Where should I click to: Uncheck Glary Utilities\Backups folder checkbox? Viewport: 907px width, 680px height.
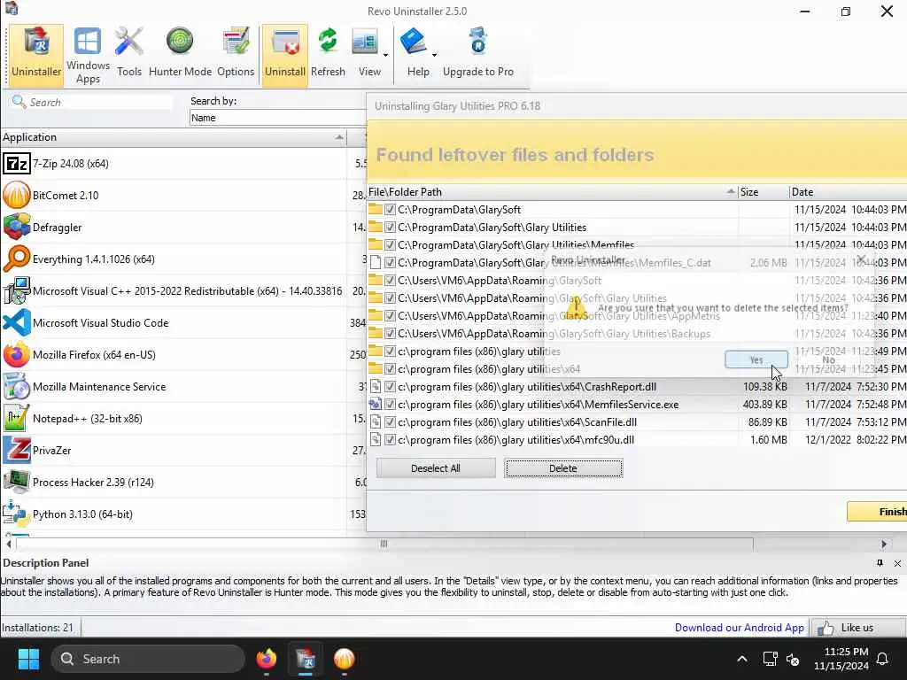pyautogui.click(x=390, y=334)
